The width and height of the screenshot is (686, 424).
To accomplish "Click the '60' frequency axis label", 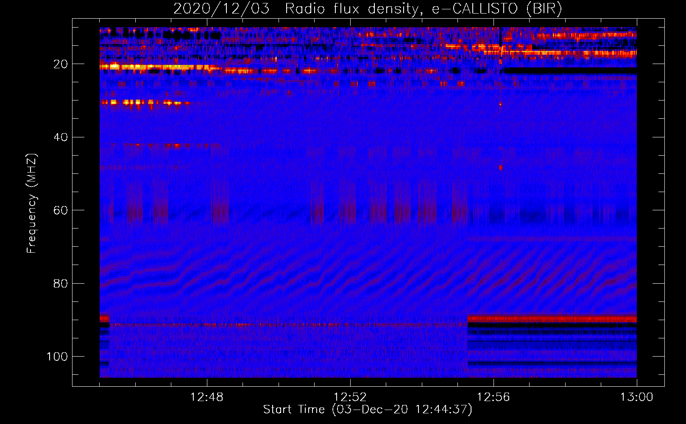I will coord(61,210).
